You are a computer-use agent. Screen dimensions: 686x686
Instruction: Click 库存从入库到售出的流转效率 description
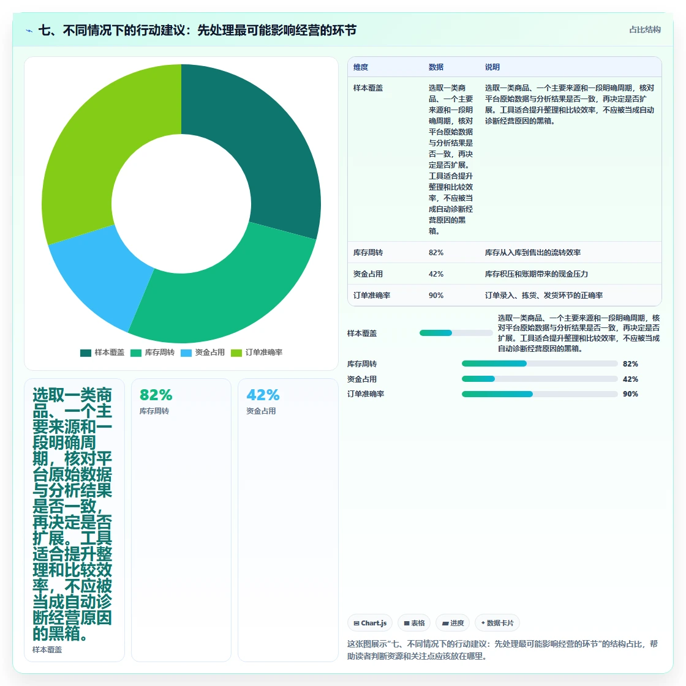[533, 253]
